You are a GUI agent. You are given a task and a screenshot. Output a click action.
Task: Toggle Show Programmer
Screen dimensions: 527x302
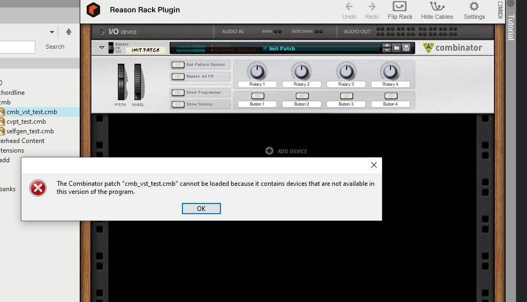click(x=178, y=93)
